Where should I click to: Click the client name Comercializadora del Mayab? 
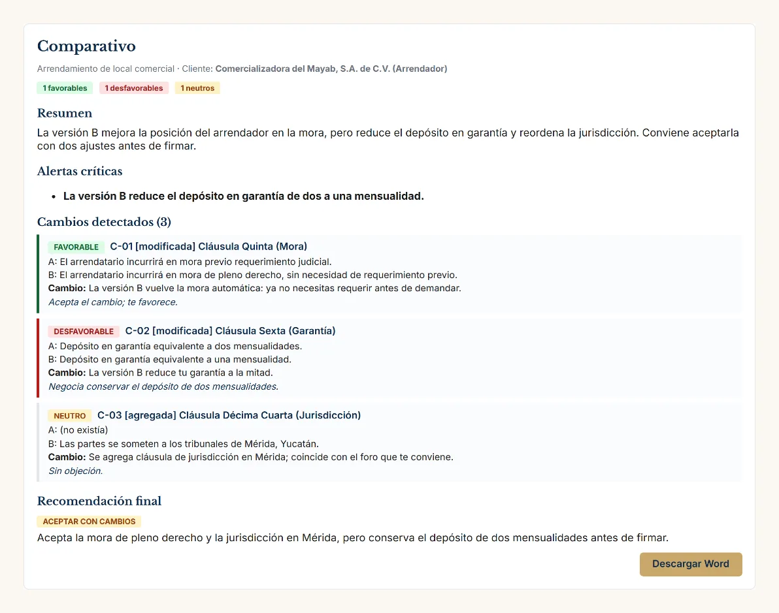(x=331, y=69)
